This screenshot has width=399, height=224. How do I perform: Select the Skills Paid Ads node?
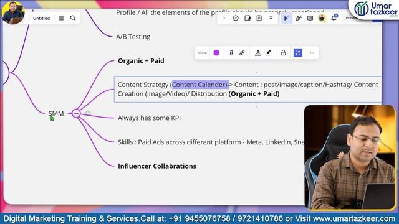click(x=211, y=142)
